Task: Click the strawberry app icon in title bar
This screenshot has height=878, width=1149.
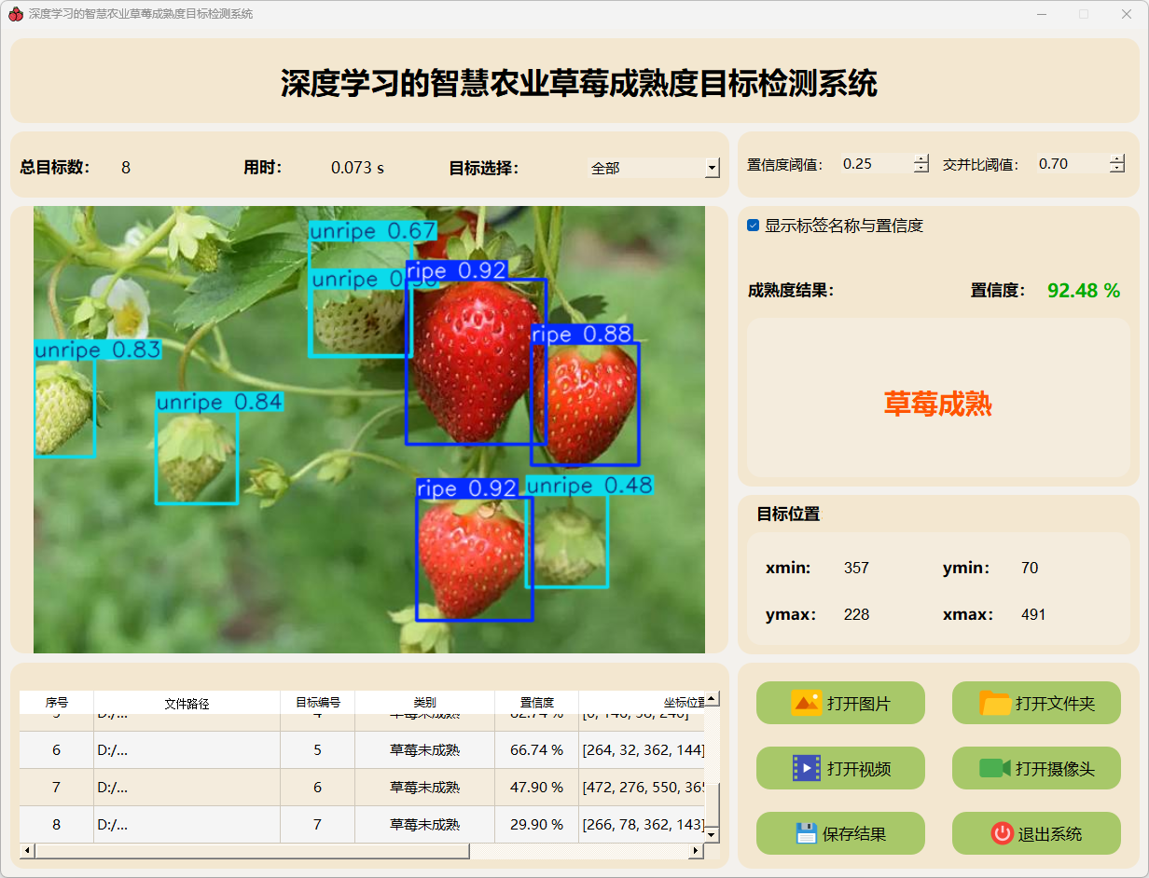Action: 15,14
